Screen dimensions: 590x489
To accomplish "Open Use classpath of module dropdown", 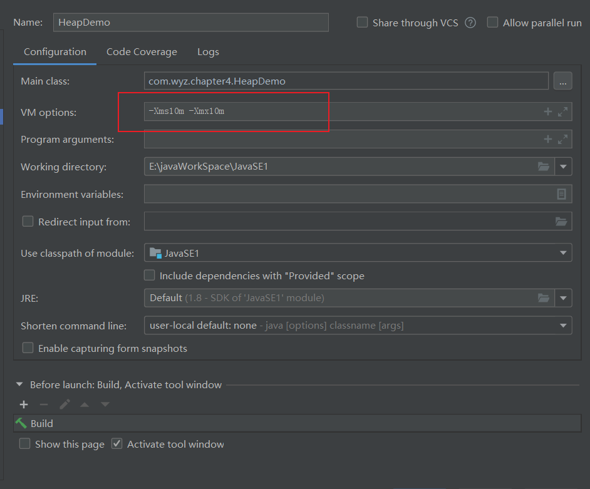I will click(x=563, y=253).
